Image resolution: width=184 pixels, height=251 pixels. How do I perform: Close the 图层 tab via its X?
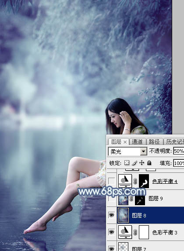pyautogui.click(x=125, y=142)
